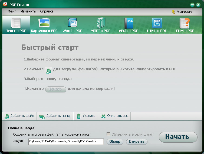
Task: Open the Файл menu
Action: click(x=12, y=11)
